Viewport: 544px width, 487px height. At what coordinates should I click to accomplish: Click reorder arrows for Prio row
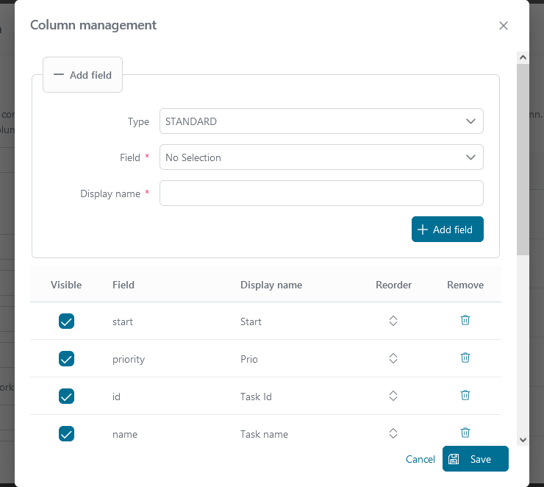393,358
